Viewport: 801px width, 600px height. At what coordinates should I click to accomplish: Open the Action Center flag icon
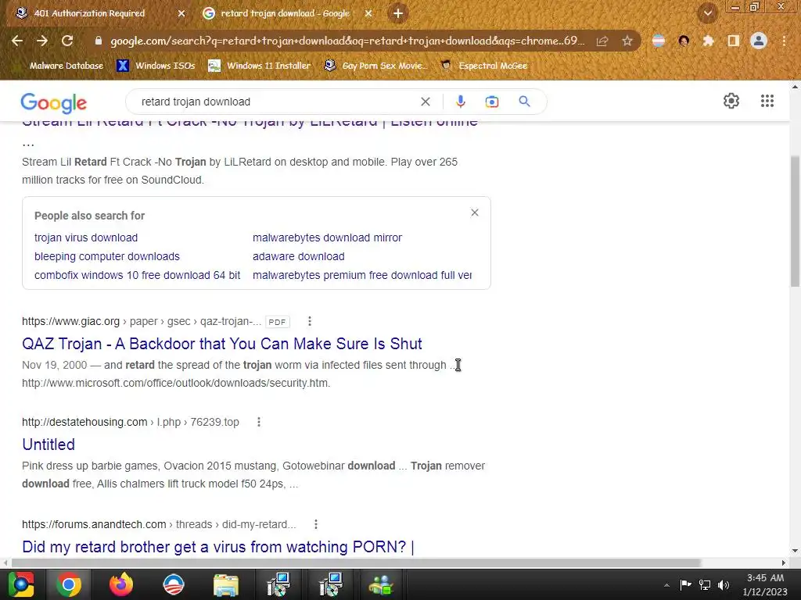[x=685, y=584]
